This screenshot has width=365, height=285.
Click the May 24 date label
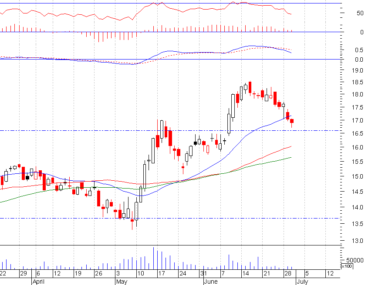click(183, 273)
